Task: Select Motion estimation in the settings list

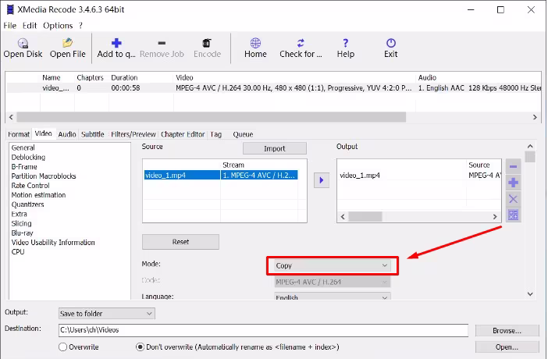Action: pos(38,195)
